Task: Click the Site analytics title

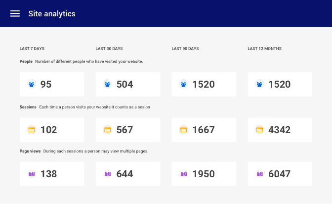Action: click(x=52, y=14)
